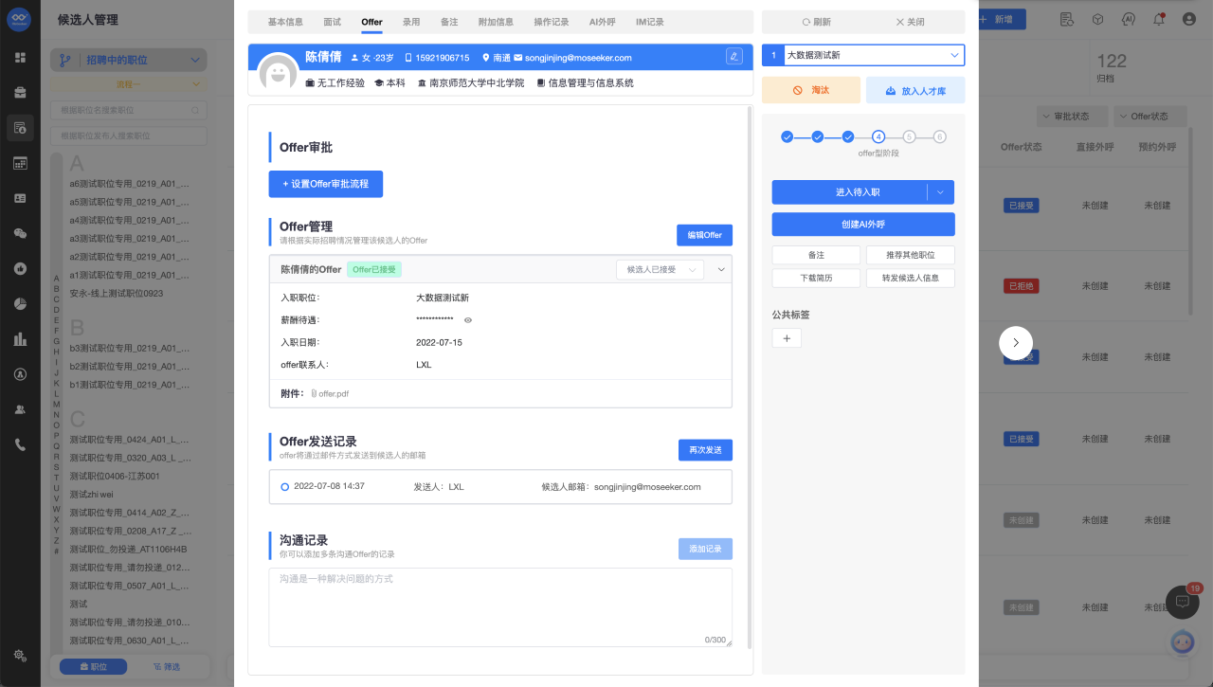Open the chat message bubble with badge 19
This screenshot has height=687, width=1213.
1182,601
